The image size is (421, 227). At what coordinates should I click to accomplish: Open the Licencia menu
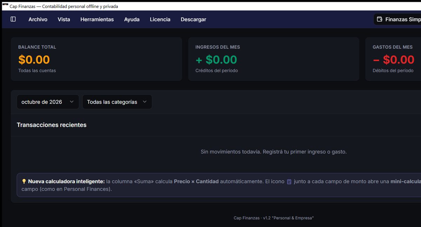tap(160, 19)
